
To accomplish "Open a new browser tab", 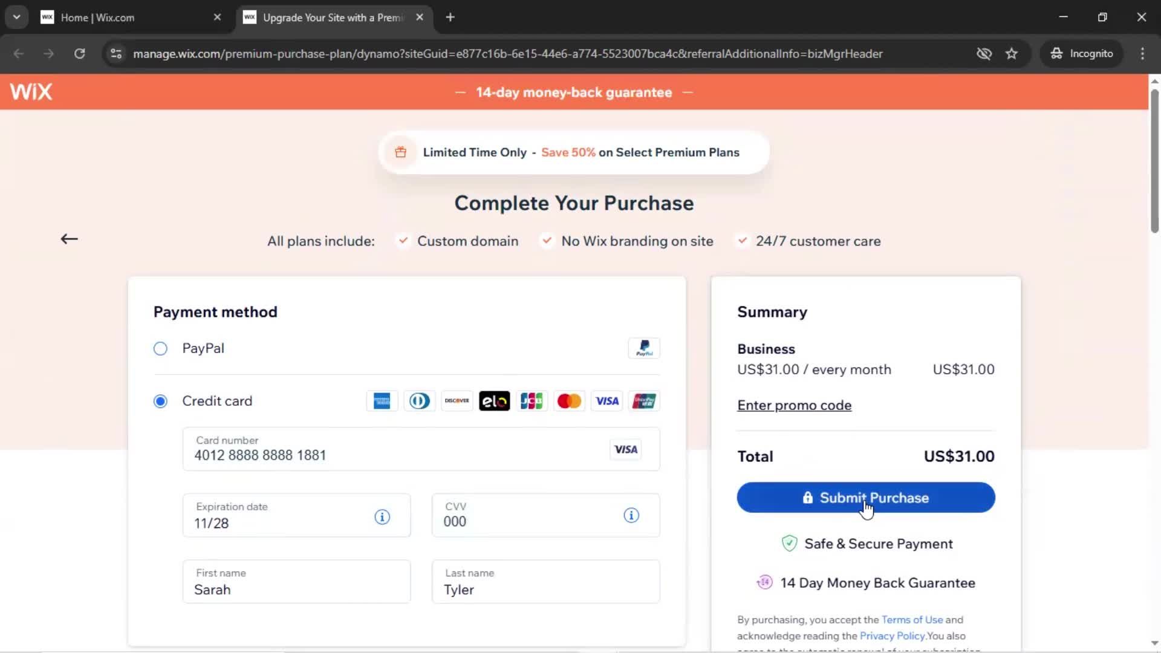I will point(450,17).
